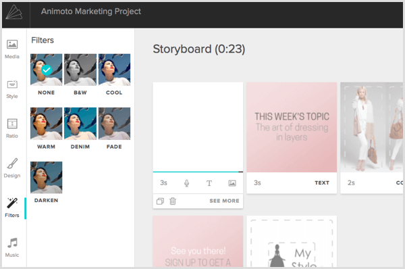
Task: Click the T text icon on first block
Action: 209,183
